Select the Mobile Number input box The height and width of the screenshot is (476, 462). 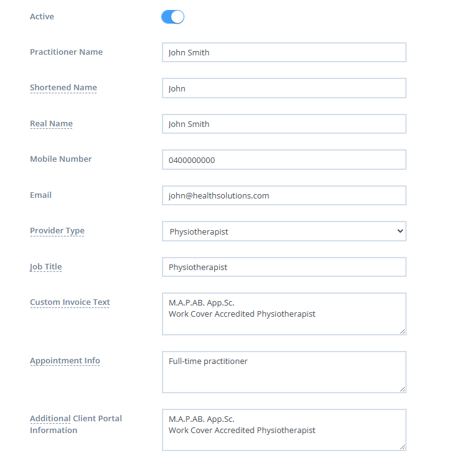284,160
